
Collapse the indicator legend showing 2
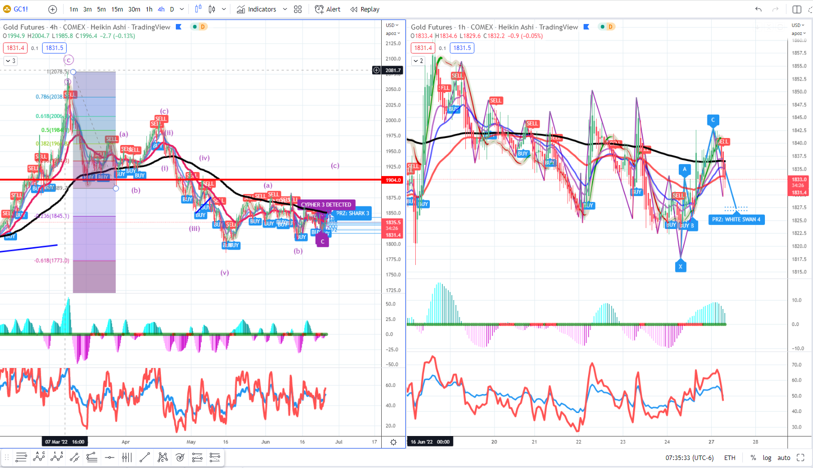[418, 61]
